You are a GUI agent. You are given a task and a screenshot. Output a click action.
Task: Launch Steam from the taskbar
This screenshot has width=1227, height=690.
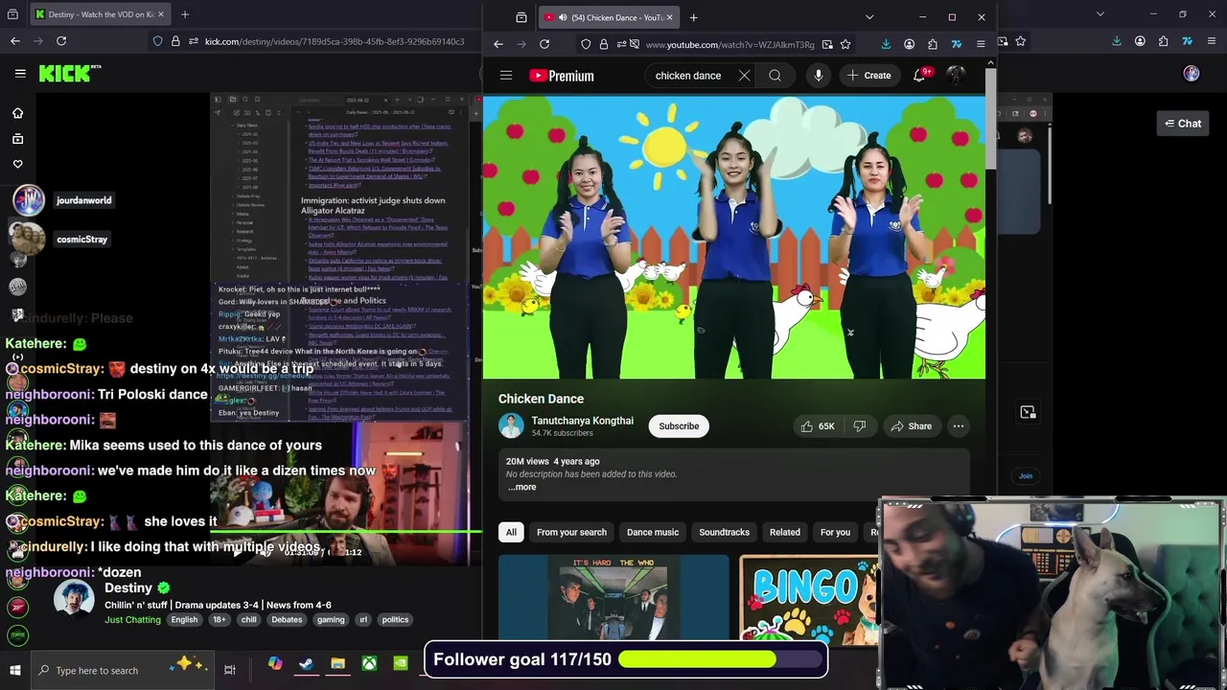pos(306,664)
